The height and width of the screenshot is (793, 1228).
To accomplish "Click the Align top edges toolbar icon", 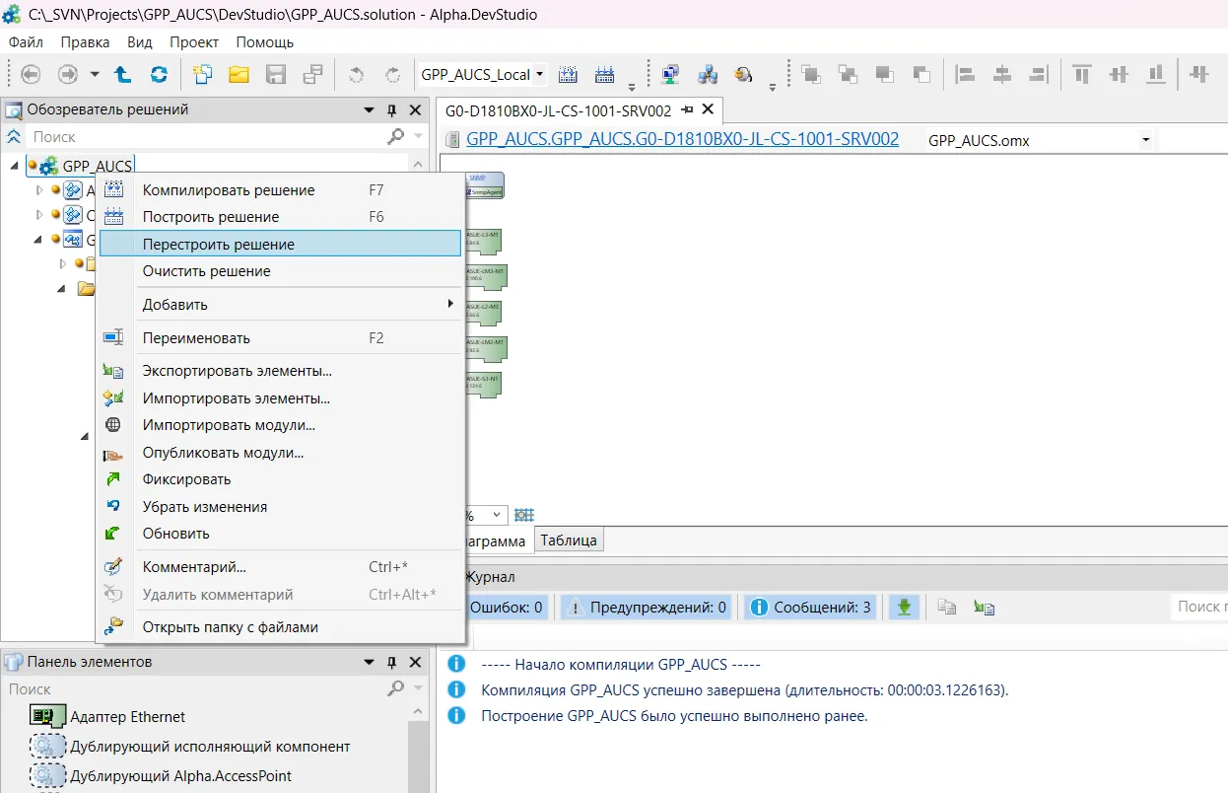I will click(x=1082, y=74).
